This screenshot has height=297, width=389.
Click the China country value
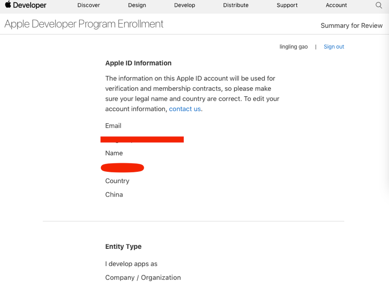pyautogui.click(x=114, y=195)
